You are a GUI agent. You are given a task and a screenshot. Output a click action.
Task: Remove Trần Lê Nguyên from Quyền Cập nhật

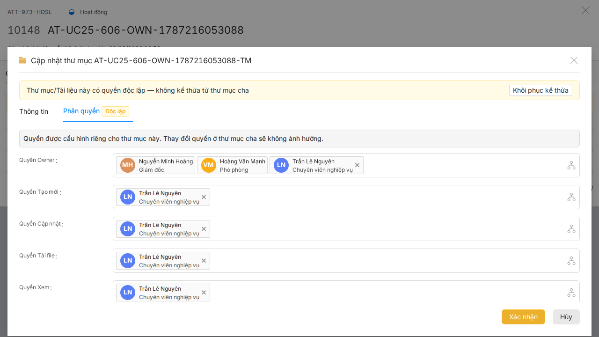pos(204,229)
